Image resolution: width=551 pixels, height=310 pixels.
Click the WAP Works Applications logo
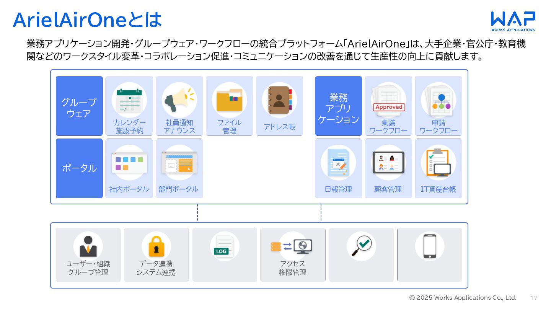pyautogui.click(x=513, y=21)
